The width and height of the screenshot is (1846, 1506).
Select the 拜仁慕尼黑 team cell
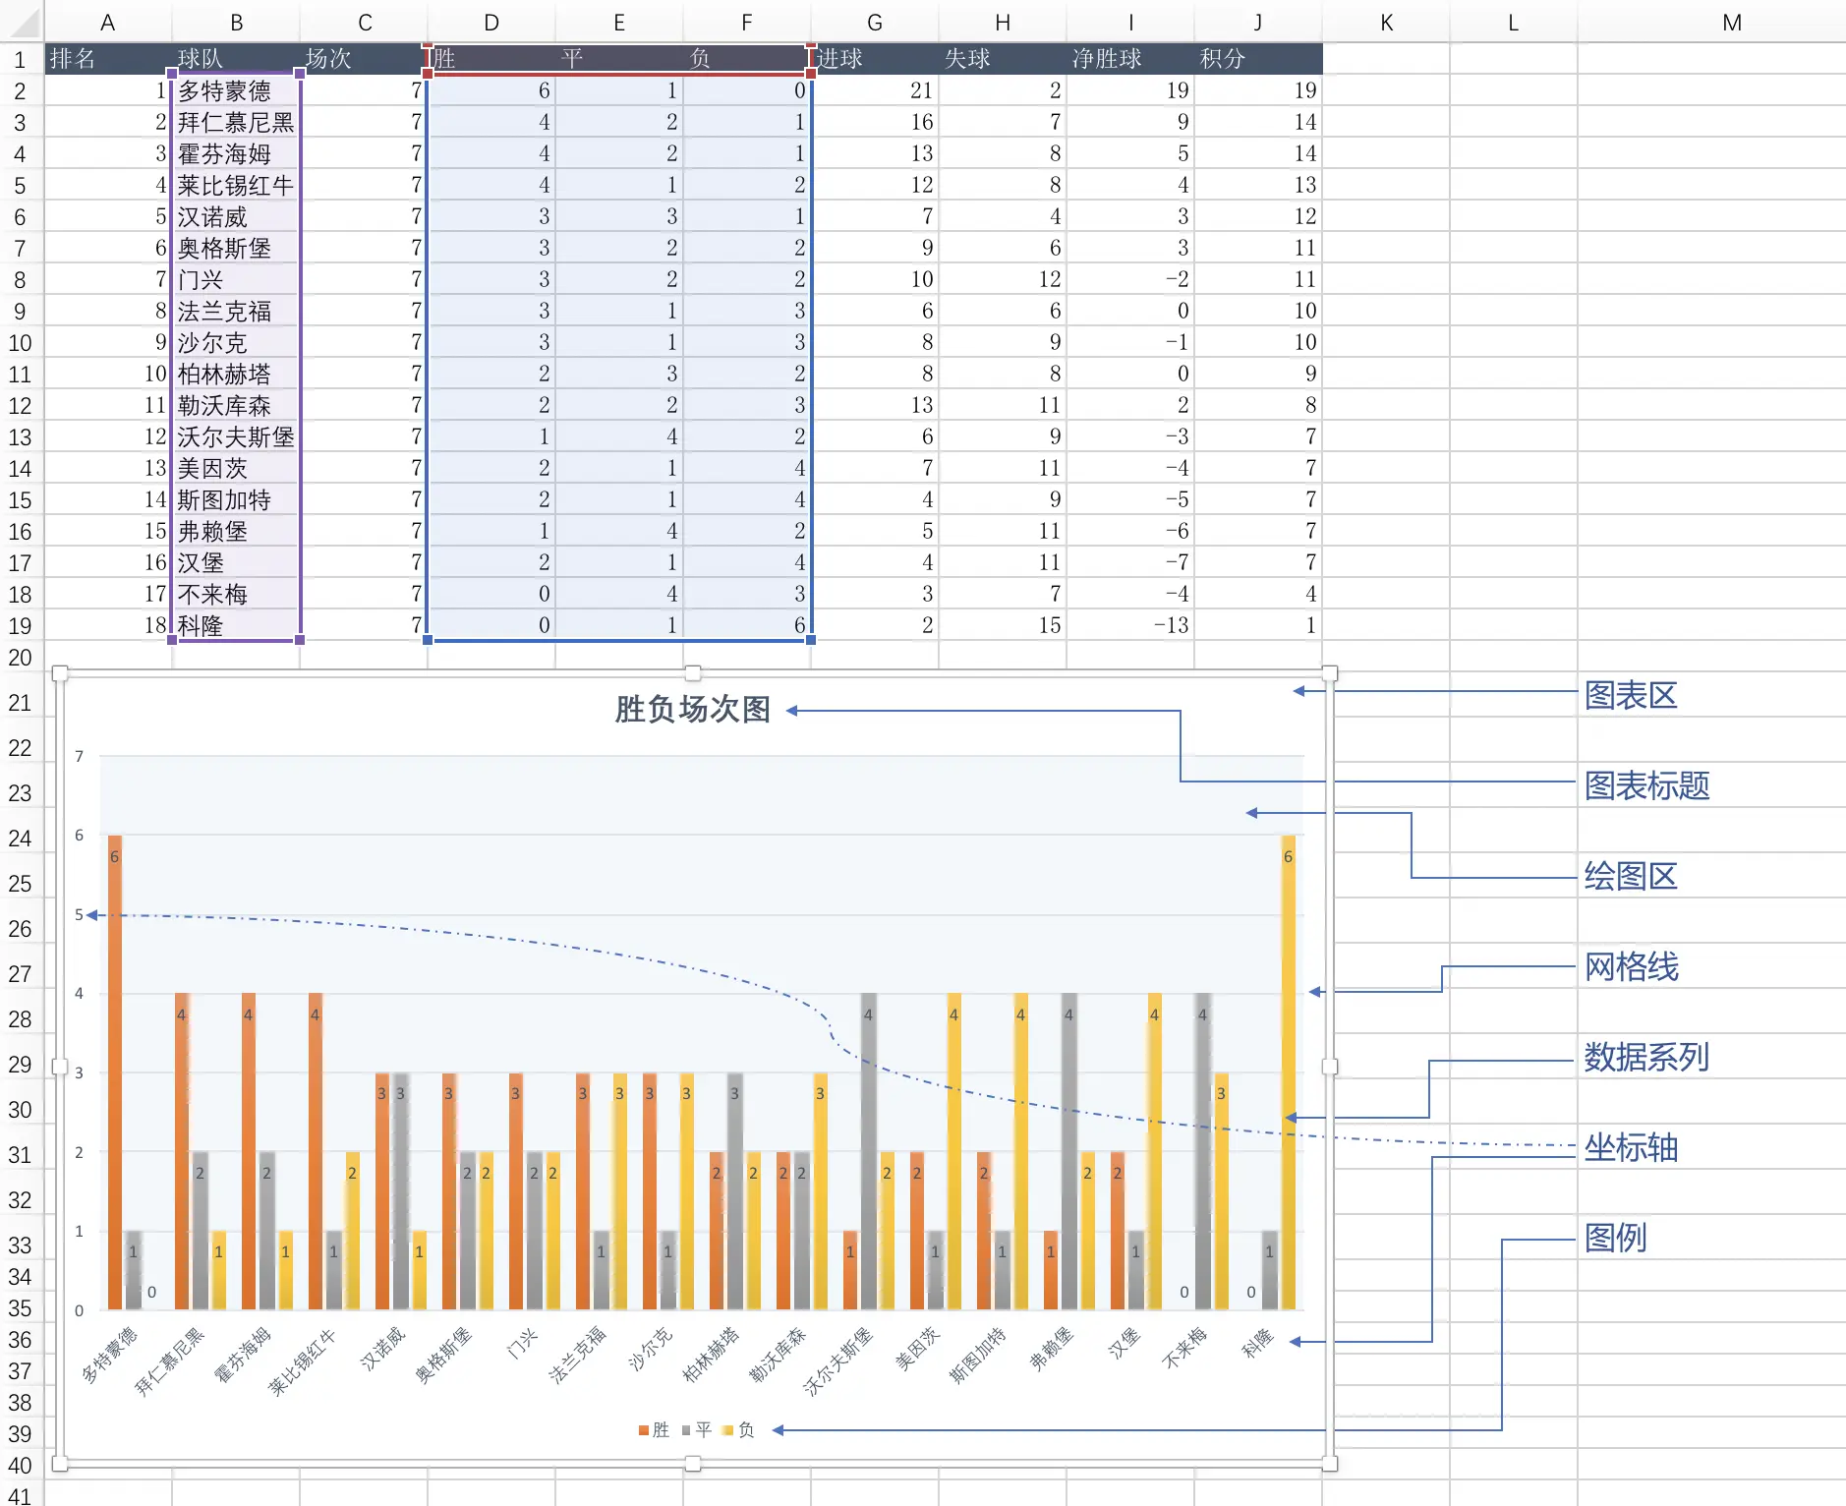pos(236,122)
